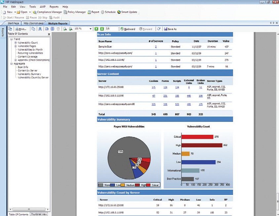Select Content by Server in the tree
279x216 pixels.
click(27, 70)
